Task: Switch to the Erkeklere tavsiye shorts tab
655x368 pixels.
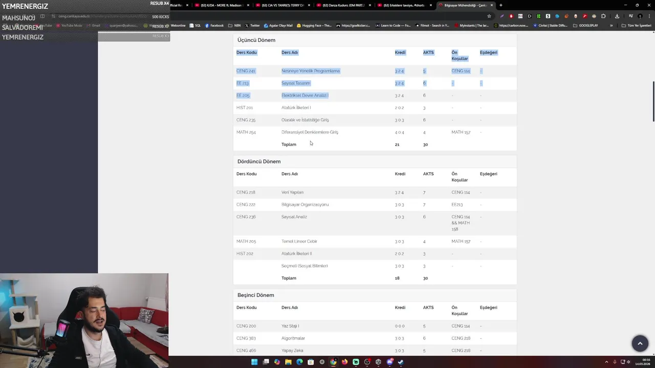Action: click(x=404, y=5)
